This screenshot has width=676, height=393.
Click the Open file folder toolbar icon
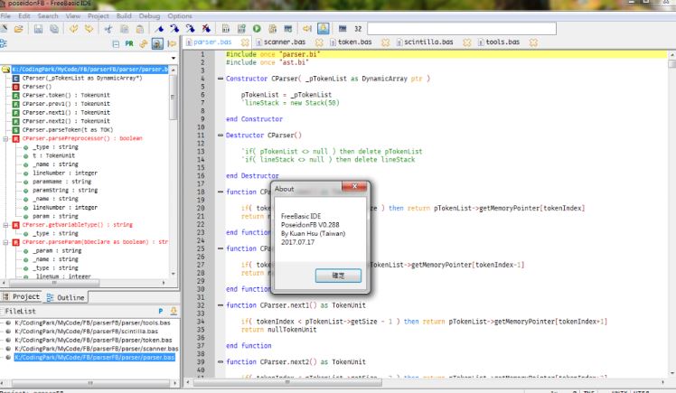(x=19, y=29)
